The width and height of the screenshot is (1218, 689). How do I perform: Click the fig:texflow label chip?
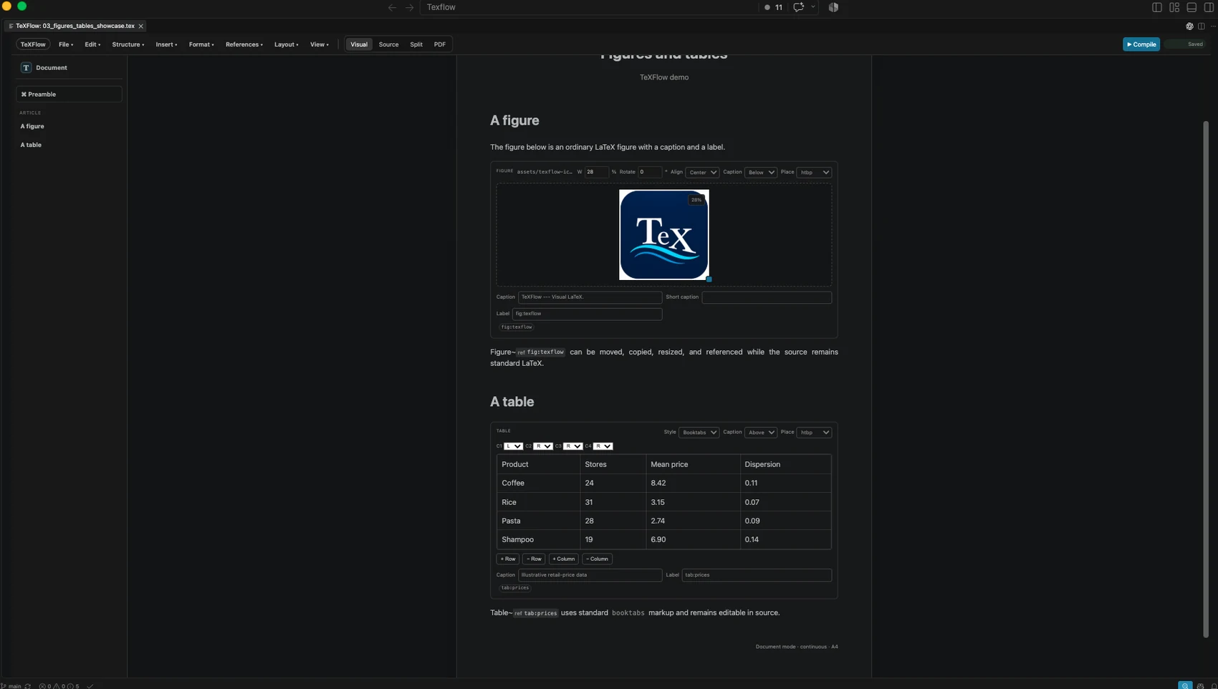(517, 327)
